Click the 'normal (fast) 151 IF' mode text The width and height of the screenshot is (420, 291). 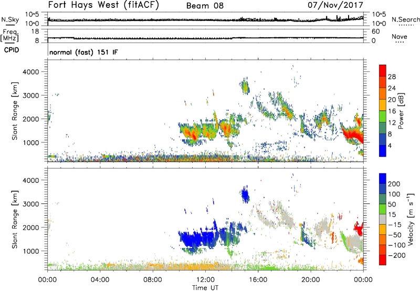pyautogui.click(x=83, y=53)
